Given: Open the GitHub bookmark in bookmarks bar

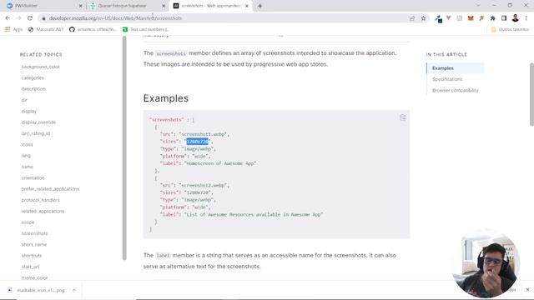Looking at the screenshot, I should pyautogui.click(x=93, y=30).
